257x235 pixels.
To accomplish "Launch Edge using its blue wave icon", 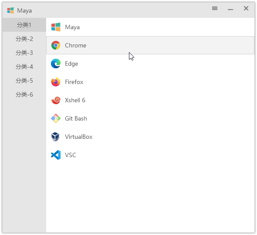I will click(56, 64).
